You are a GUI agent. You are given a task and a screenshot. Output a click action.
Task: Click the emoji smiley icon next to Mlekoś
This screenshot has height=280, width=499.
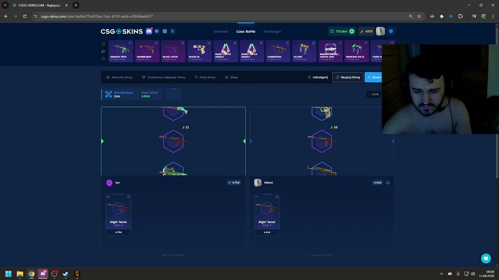pos(388,182)
